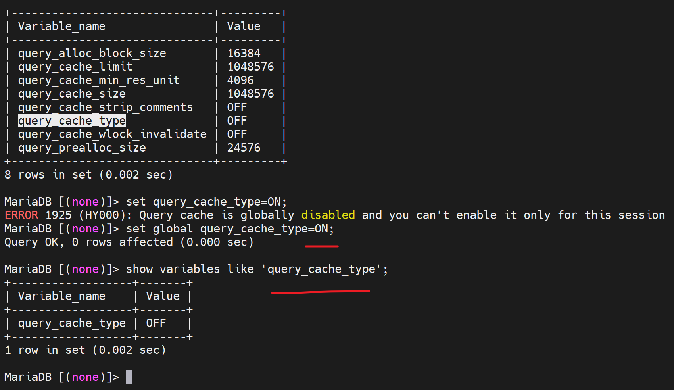Click the query_prealloc_size variable name

coord(82,148)
